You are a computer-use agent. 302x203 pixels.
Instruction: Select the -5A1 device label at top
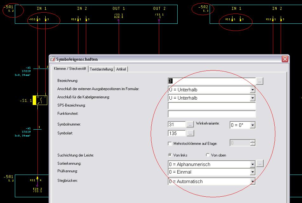coord(9,7)
